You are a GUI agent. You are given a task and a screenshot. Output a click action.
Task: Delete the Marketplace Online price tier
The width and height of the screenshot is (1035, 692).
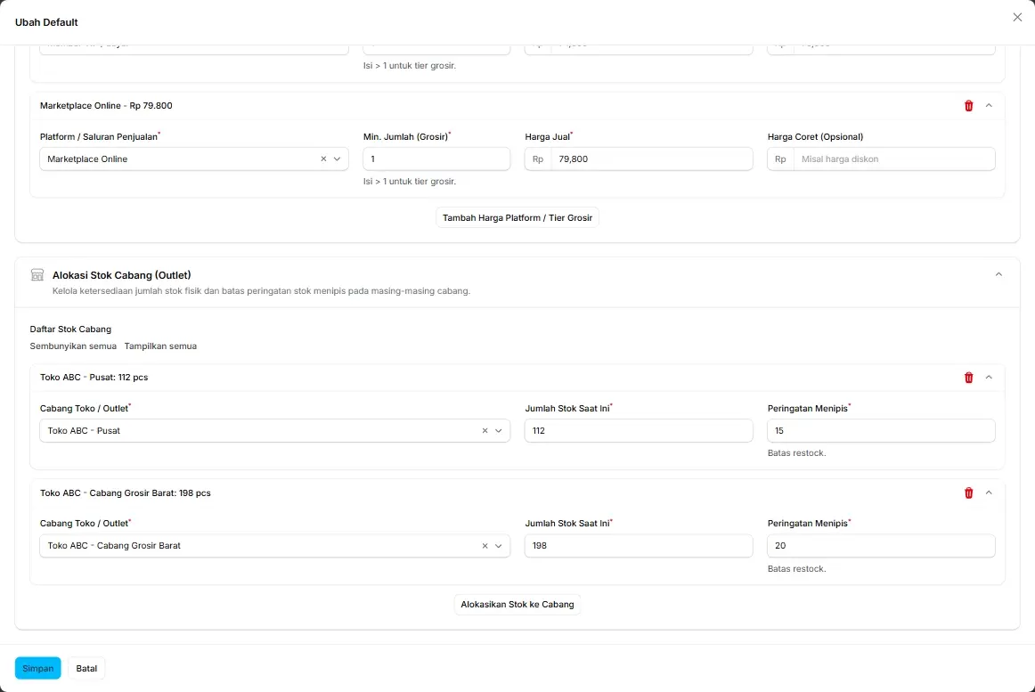pyautogui.click(x=968, y=106)
